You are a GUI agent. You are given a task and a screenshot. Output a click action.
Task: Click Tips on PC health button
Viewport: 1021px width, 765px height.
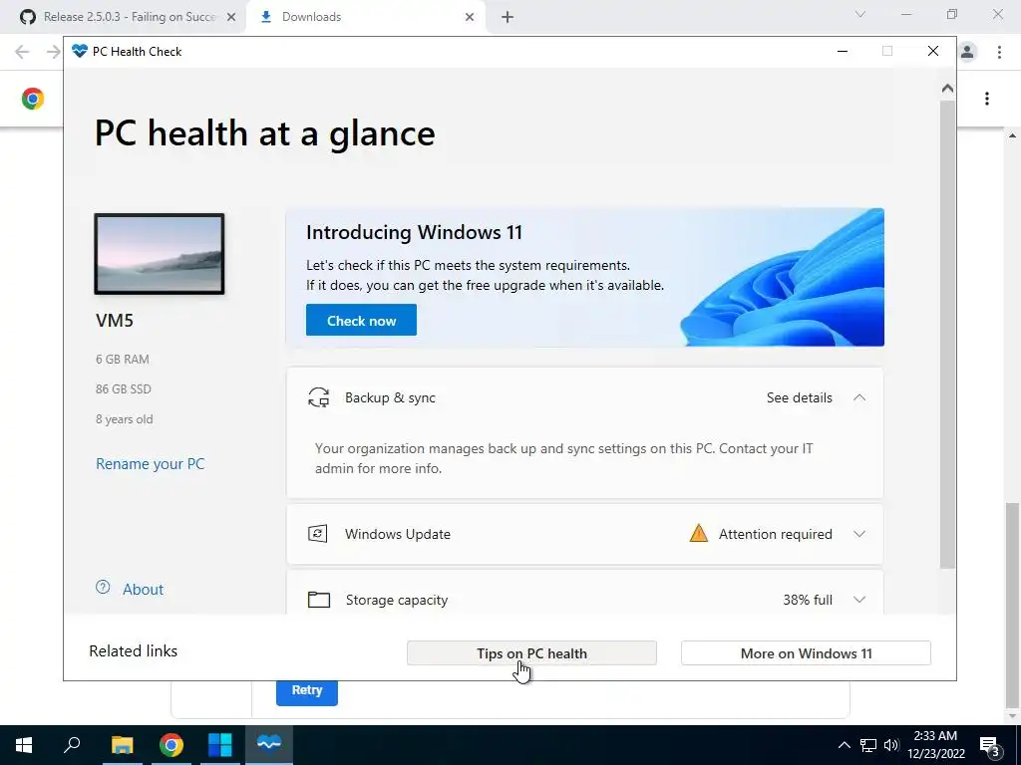(531, 653)
